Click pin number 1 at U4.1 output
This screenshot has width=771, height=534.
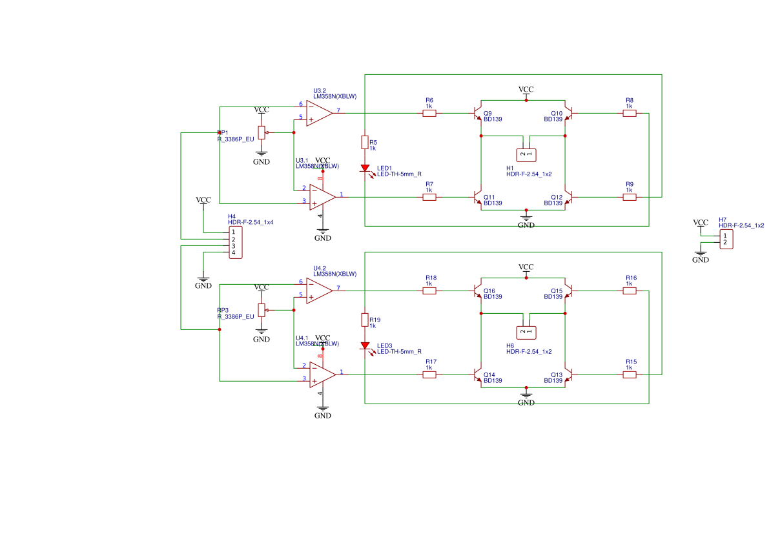[342, 372]
